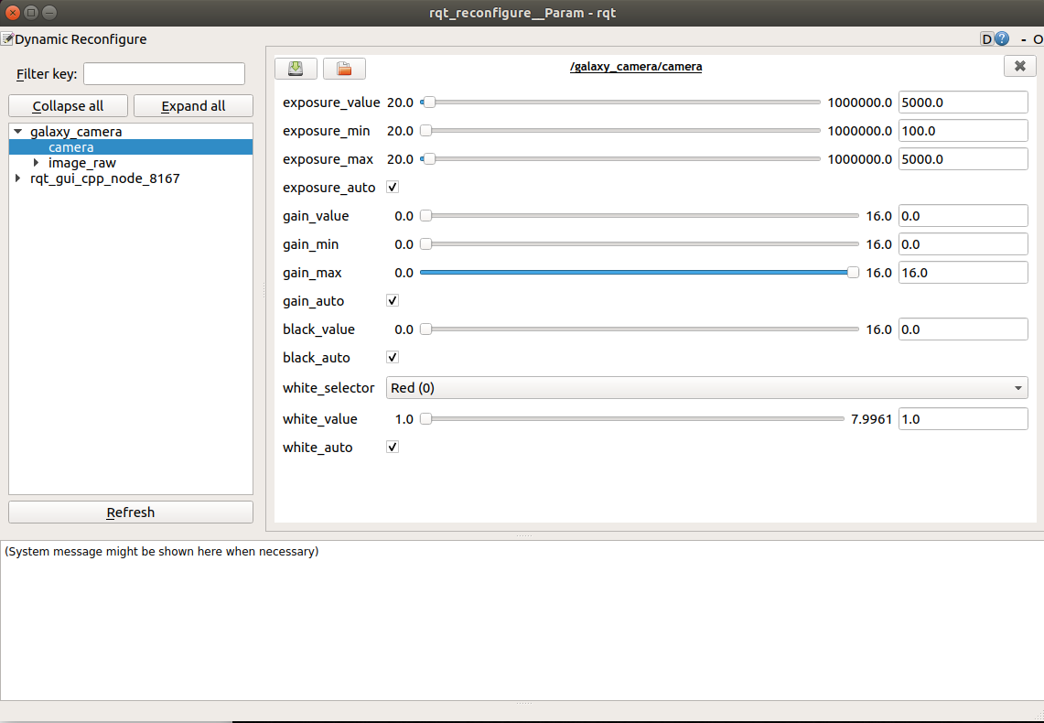Click into the Filter key text field
Viewport: 1044px width, 723px height.
coord(164,74)
